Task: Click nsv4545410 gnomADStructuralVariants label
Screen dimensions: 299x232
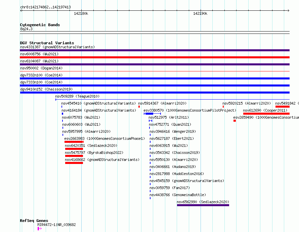Action: [x=98, y=103]
